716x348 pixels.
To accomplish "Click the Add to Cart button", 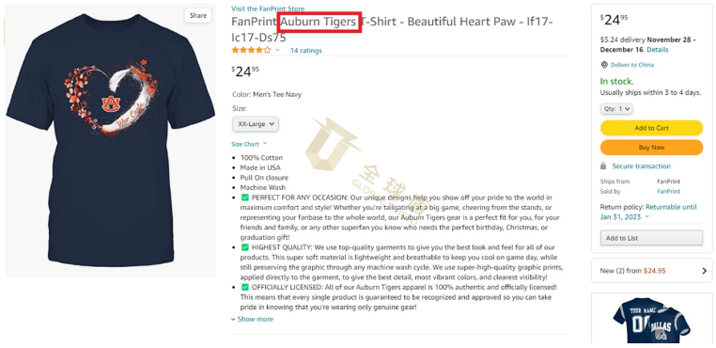I will [x=651, y=128].
